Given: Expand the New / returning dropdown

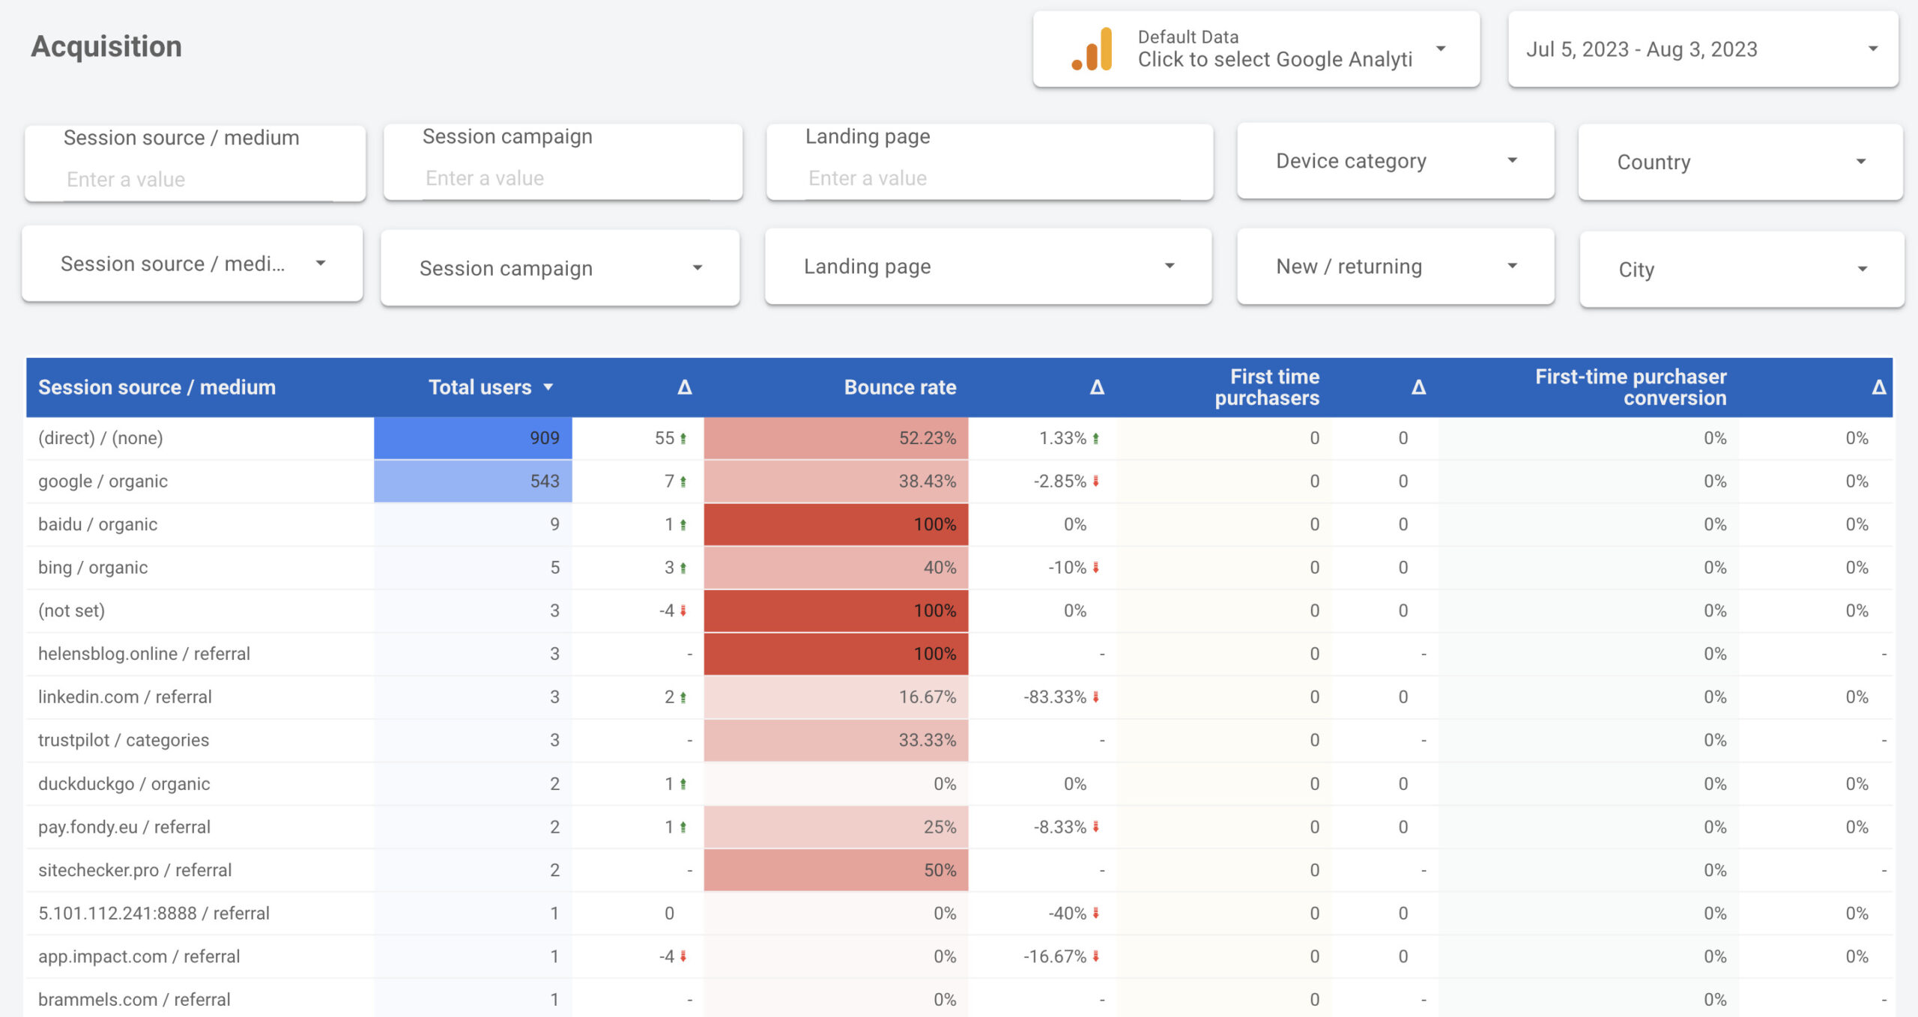Looking at the screenshot, I should coord(1395,267).
